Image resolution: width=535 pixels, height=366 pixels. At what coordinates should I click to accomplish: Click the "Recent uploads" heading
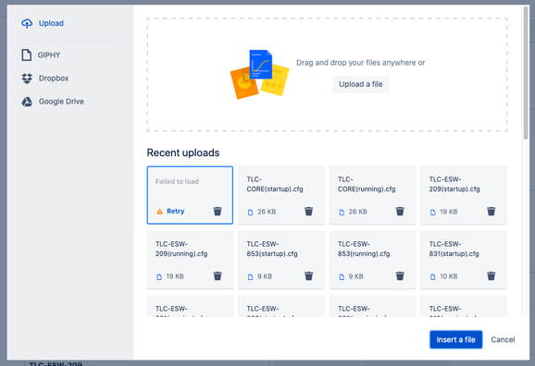pyautogui.click(x=183, y=152)
